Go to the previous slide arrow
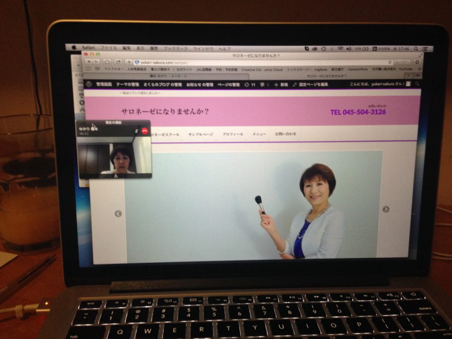Screen dimensions: 452x339 (x=118, y=214)
